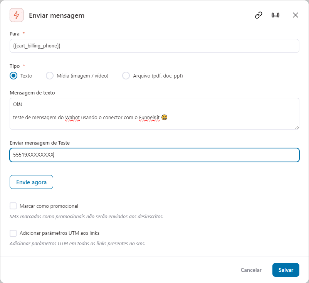The image size is (309, 283).
Task: Click the emoji in the message text
Action: 165,117
